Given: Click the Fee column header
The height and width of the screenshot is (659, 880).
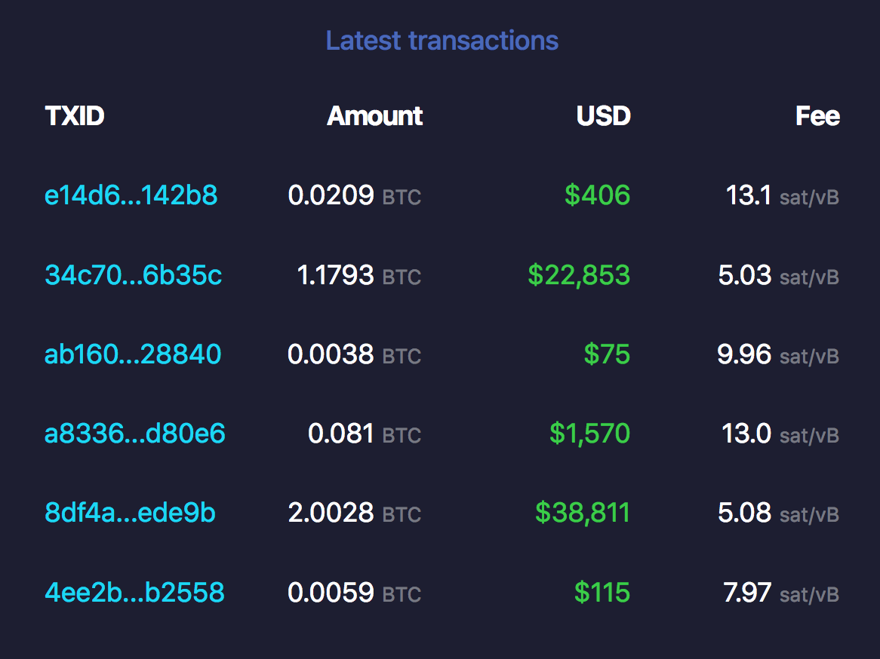Looking at the screenshot, I should (x=817, y=116).
